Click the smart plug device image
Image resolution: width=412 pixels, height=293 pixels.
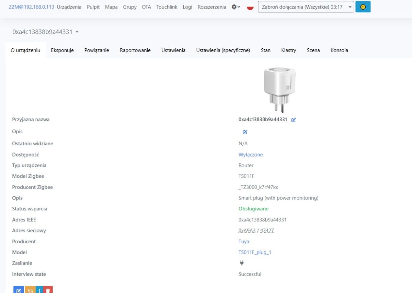pyautogui.click(x=280, y=90)
